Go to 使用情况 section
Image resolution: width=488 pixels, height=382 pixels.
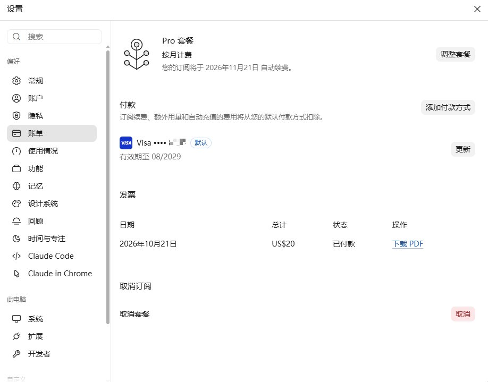[x=52, y=151]
